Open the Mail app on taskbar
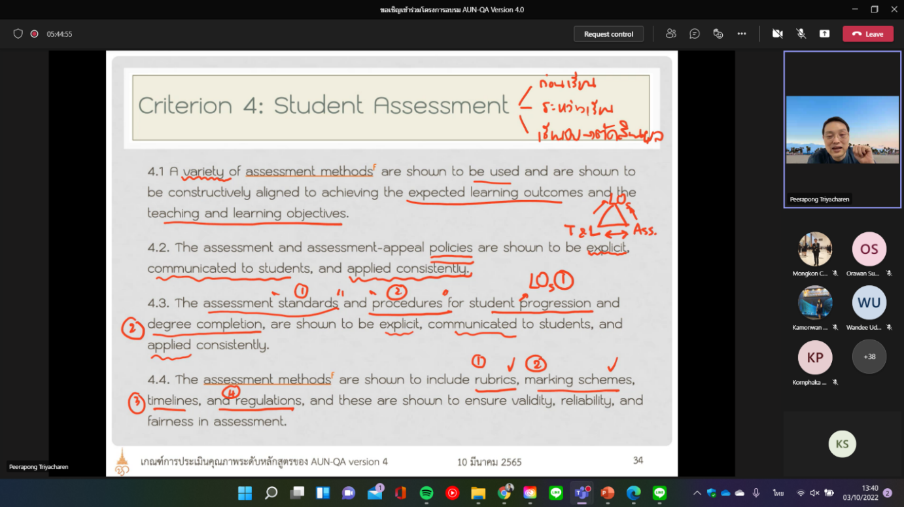Viewport: 904px width, 507px height. [x=375, y=493]
